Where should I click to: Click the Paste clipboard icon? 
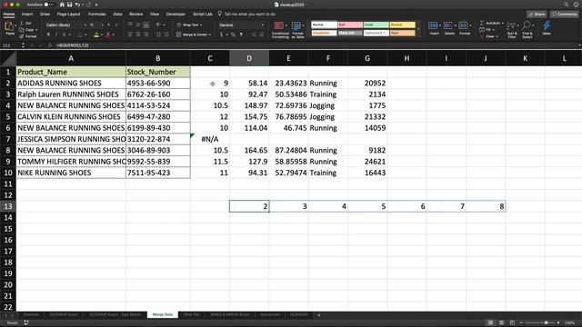pyautogui.click(x=9, y=26)
